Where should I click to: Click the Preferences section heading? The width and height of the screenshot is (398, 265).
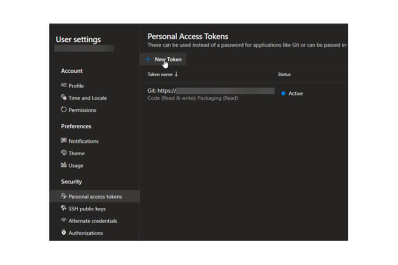(76, 127)
